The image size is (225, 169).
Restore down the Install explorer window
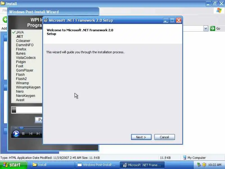215,3
